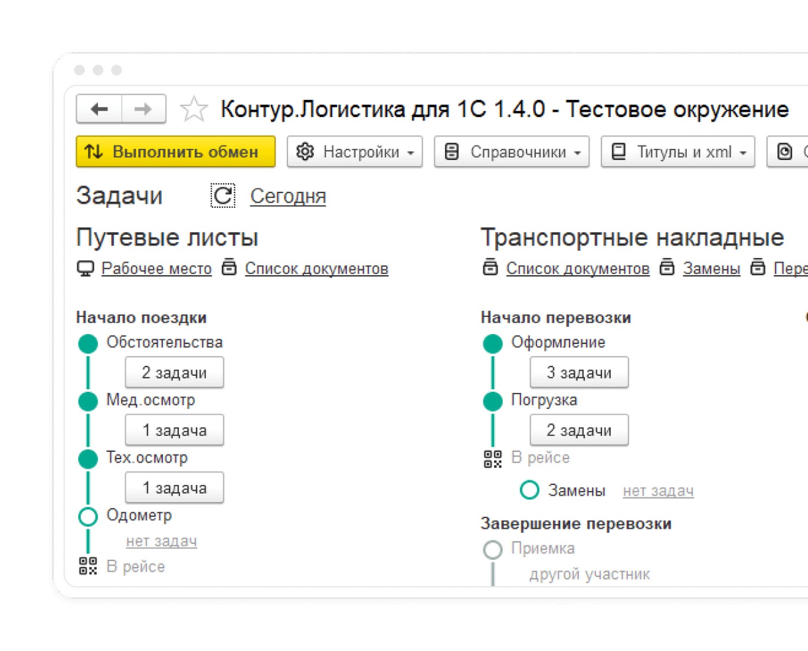Click the green progress line between Мед.осмотр and Тех.осмотр
808x651 pixels.
87,430
